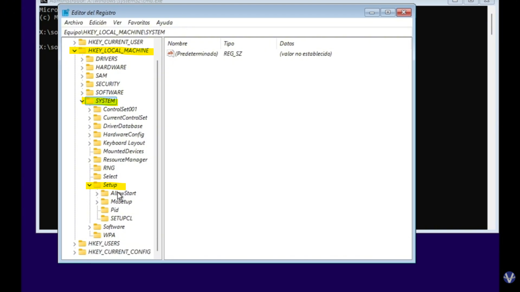Open the Favoritos menu
Image resolution: width=520 pixels, height=292 pixels.
[x=139, y=23]
